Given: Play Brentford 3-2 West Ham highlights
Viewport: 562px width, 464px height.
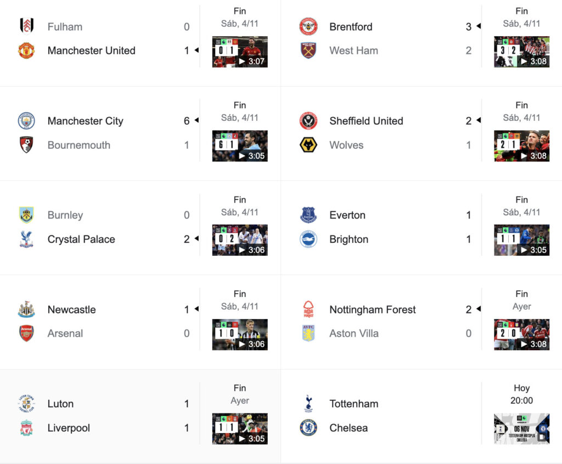Looking at the screenshot, I should (x=521, y=52).
